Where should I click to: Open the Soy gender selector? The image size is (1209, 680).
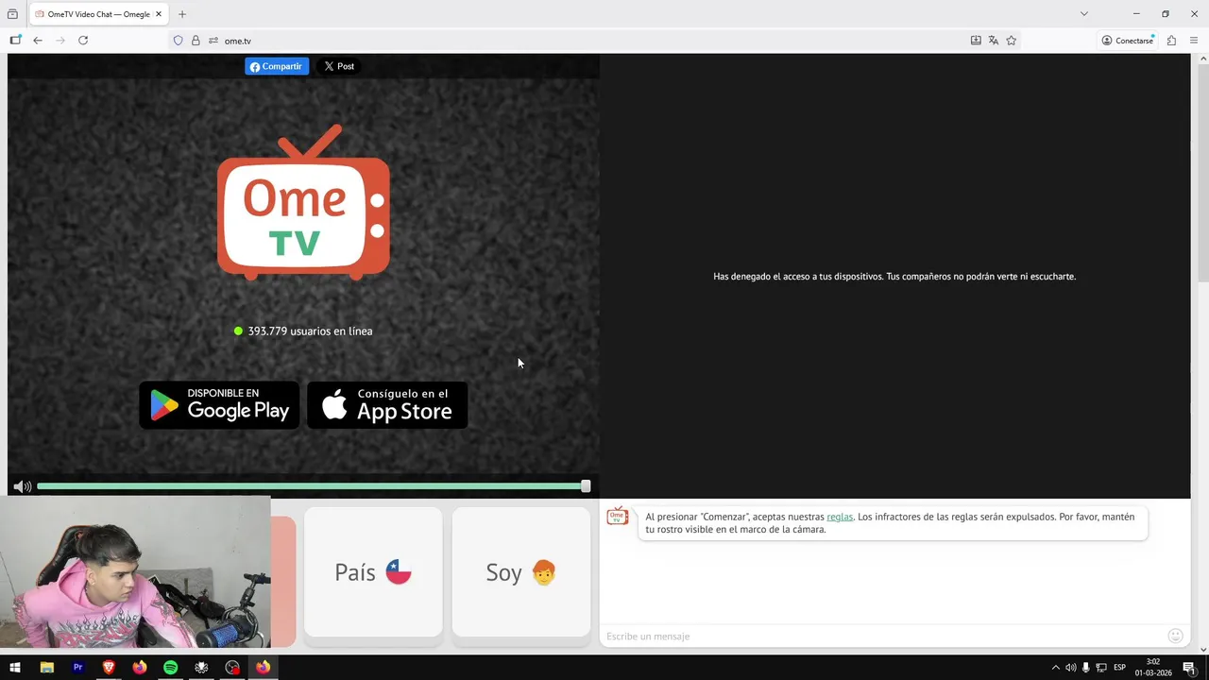521,572
